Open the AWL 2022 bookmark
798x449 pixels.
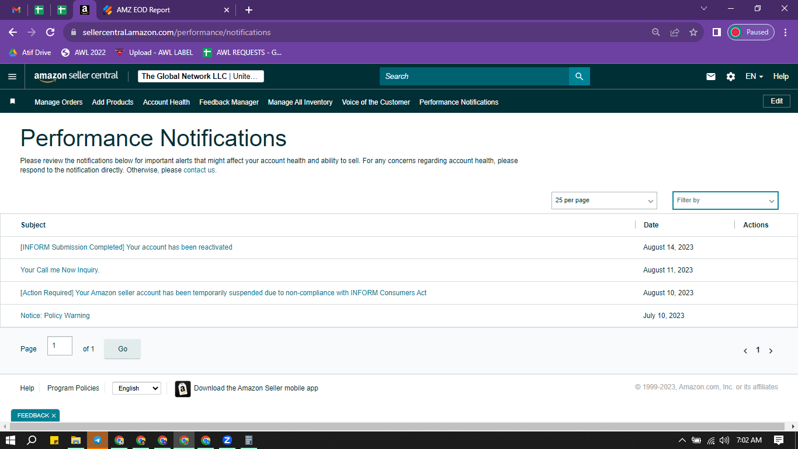(x=84, y=53)
